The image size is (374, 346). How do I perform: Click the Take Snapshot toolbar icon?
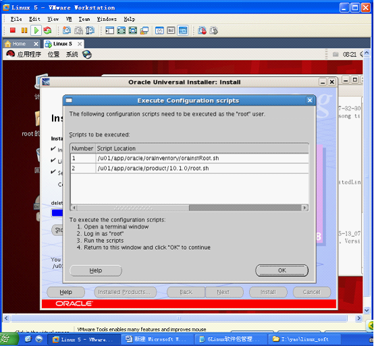67,30
